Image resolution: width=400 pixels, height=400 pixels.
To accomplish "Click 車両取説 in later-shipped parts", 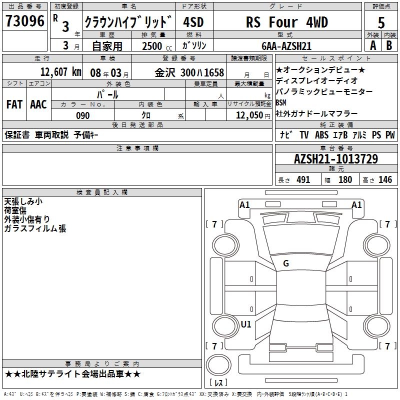I will pyautogui.click(x=52, y=135).
